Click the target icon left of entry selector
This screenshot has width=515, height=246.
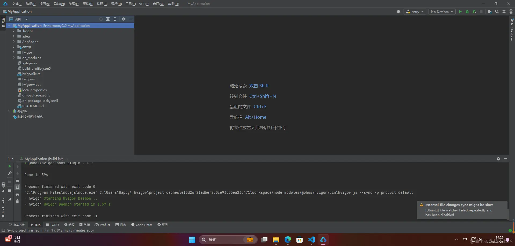coord(398,12)
